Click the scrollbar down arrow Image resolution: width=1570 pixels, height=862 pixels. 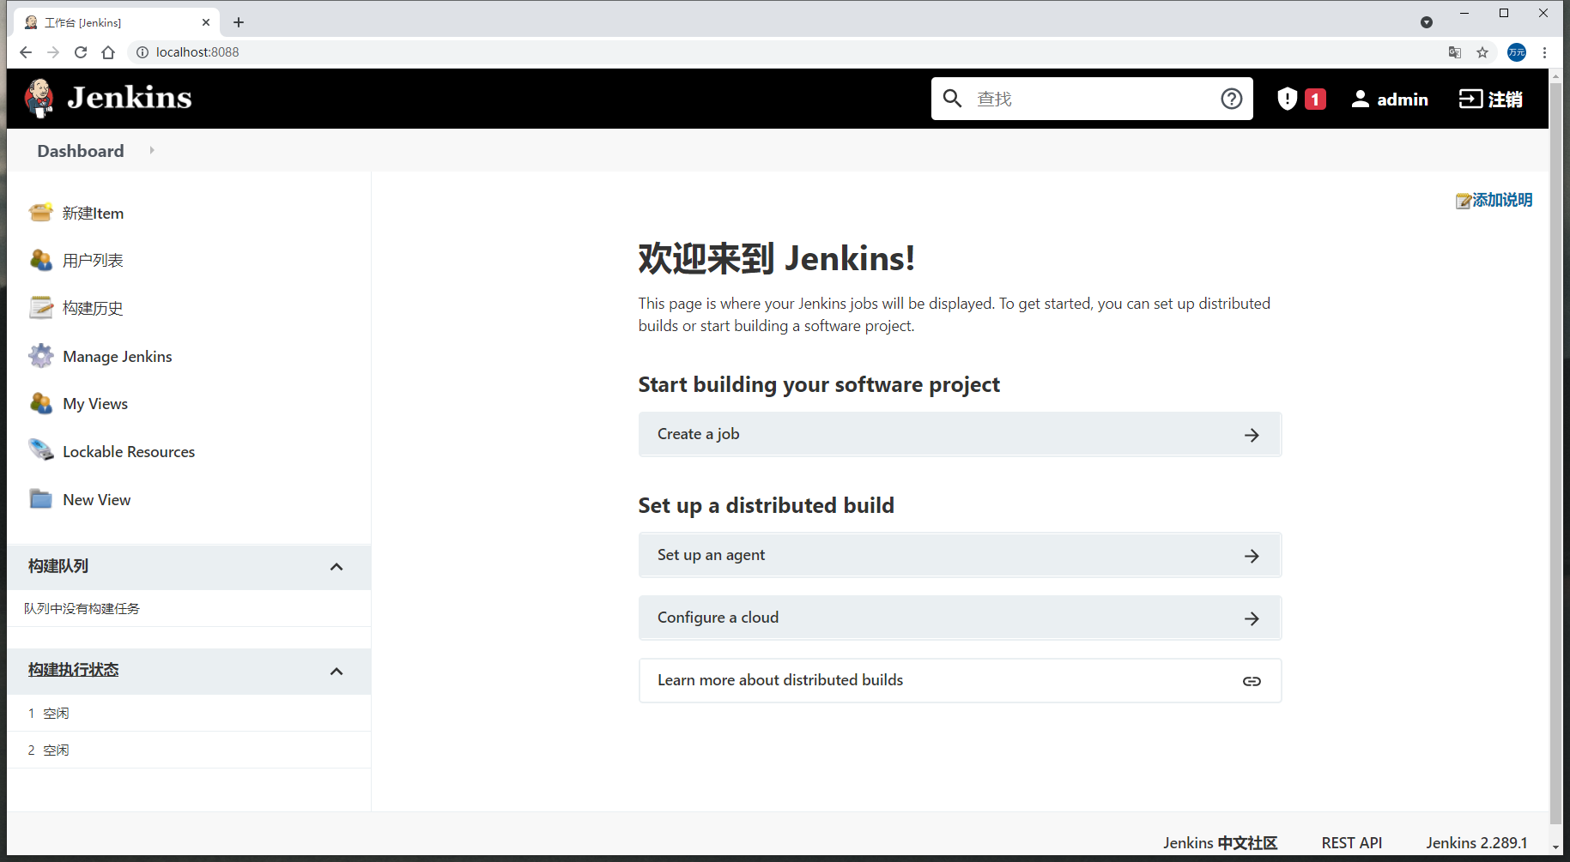tap(1555, 847)
